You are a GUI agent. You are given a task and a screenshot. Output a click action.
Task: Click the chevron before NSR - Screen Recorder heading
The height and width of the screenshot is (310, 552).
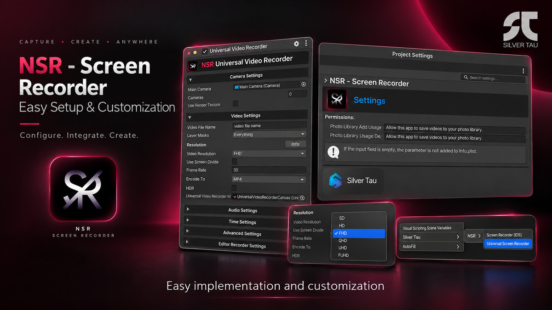coord(326,80)
